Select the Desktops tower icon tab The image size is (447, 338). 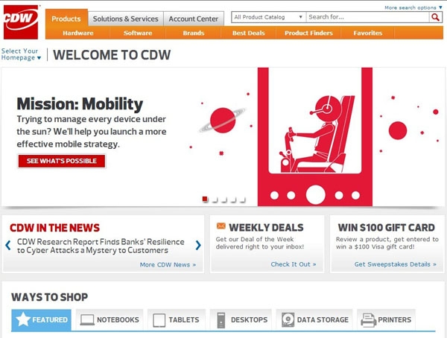tap(241, 320)
